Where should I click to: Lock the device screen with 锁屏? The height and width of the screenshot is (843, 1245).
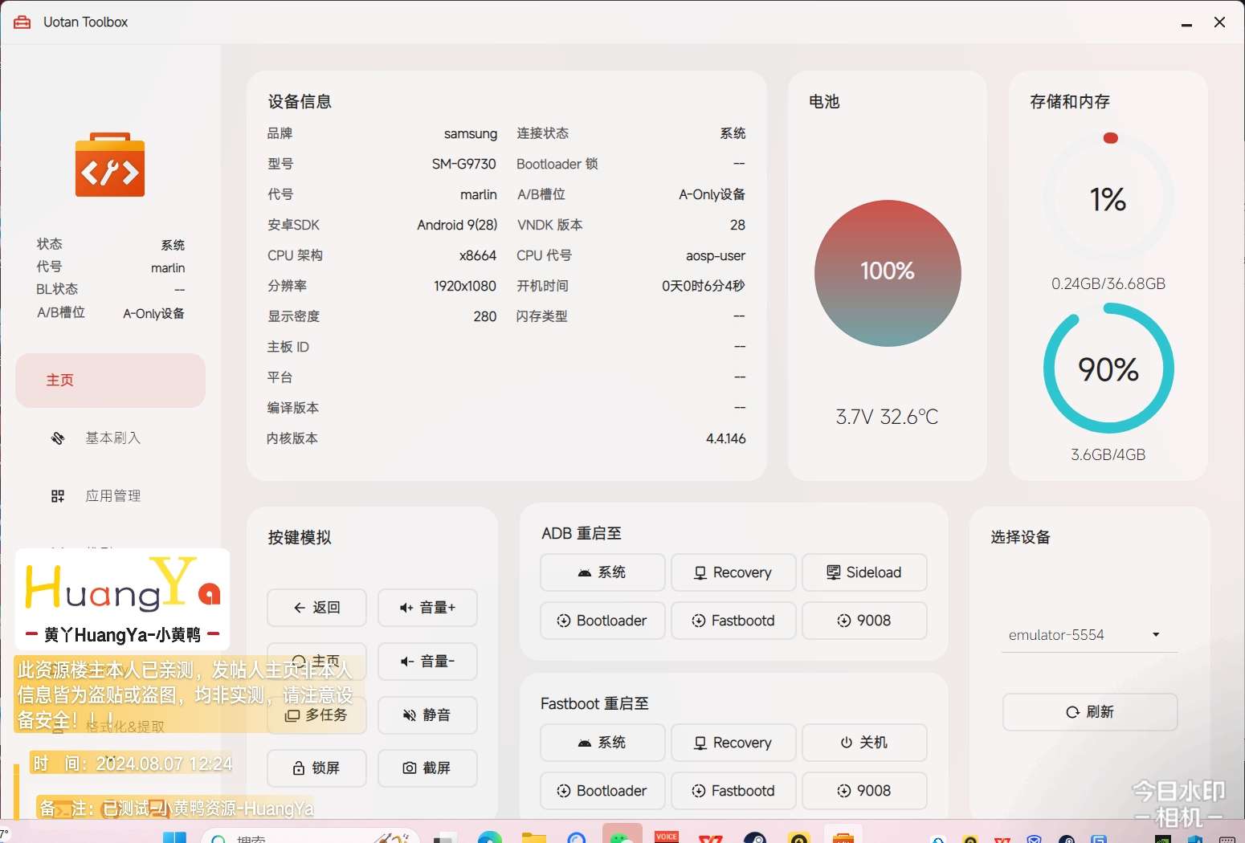tap(316, 768)
